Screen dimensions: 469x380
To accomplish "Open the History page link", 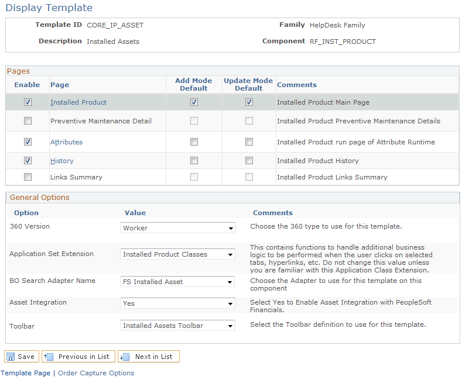I will click(x=62, y=161).
